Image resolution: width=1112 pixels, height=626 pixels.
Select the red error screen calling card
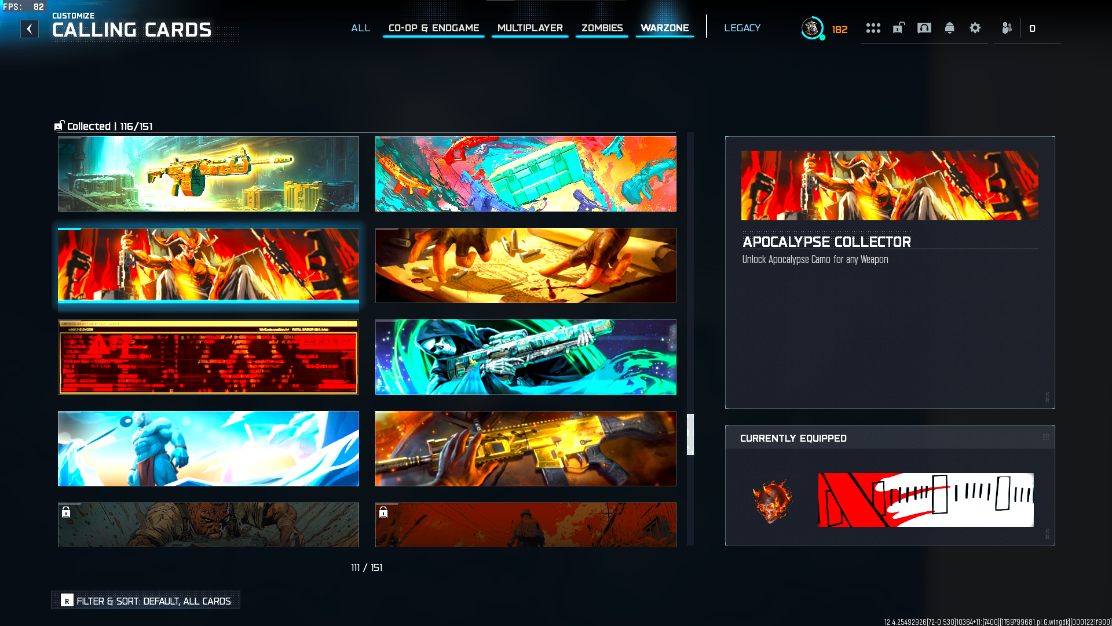209,357
